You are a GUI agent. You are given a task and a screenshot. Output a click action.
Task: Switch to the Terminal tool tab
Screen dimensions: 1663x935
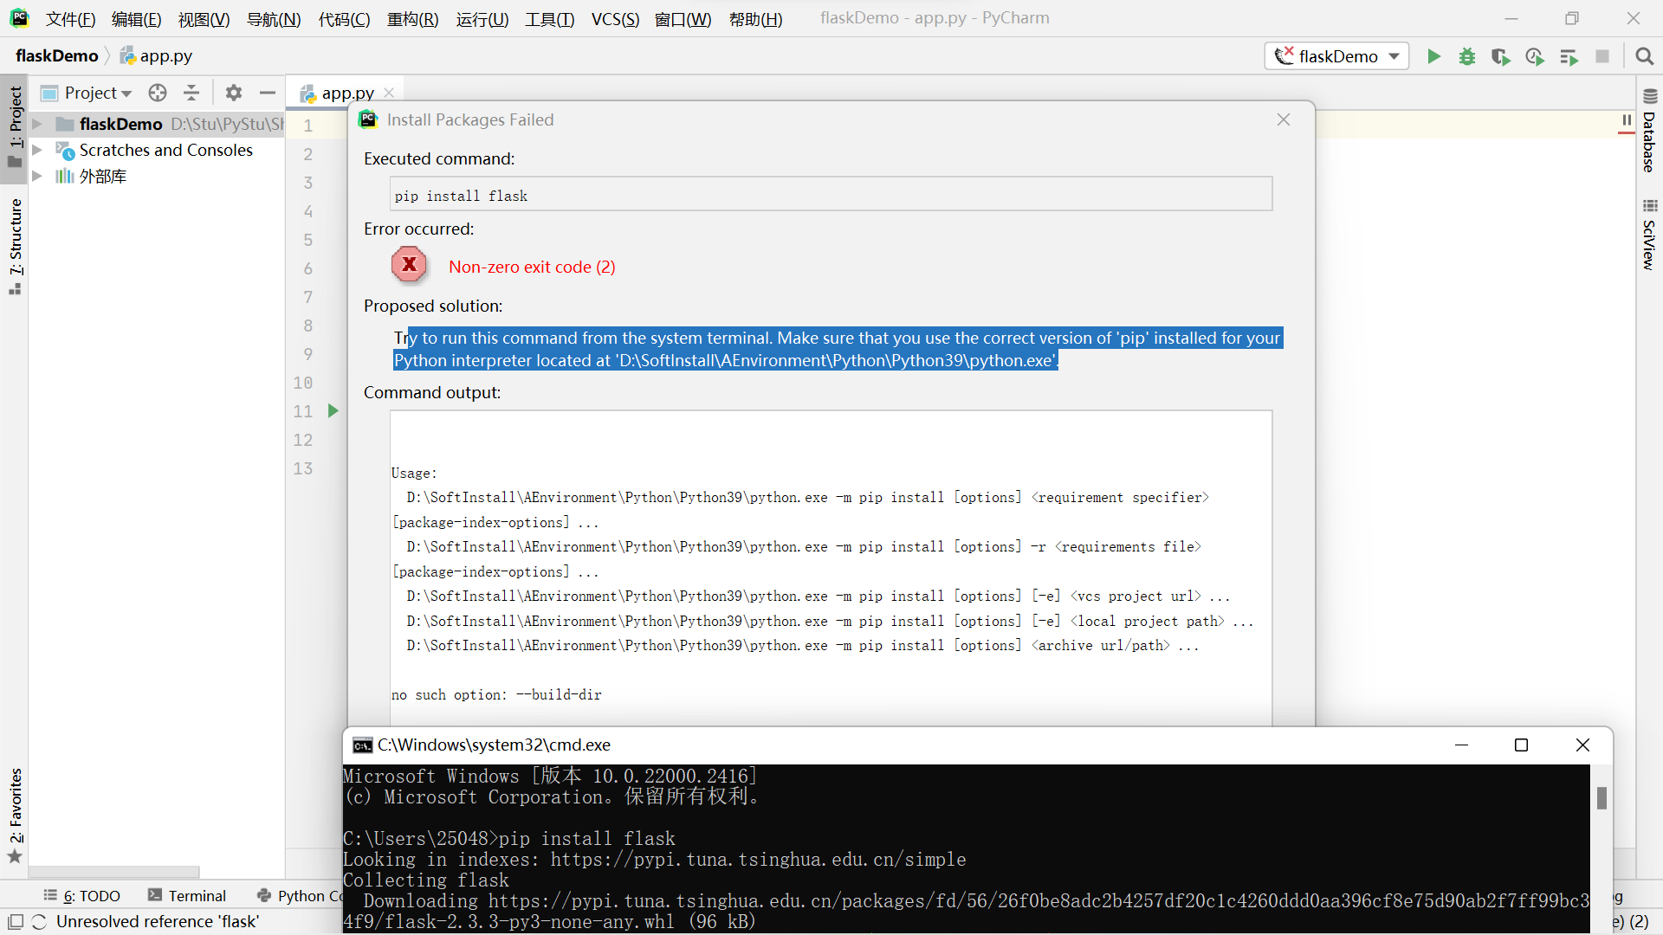pyautogui.click(x=187, y=896)
